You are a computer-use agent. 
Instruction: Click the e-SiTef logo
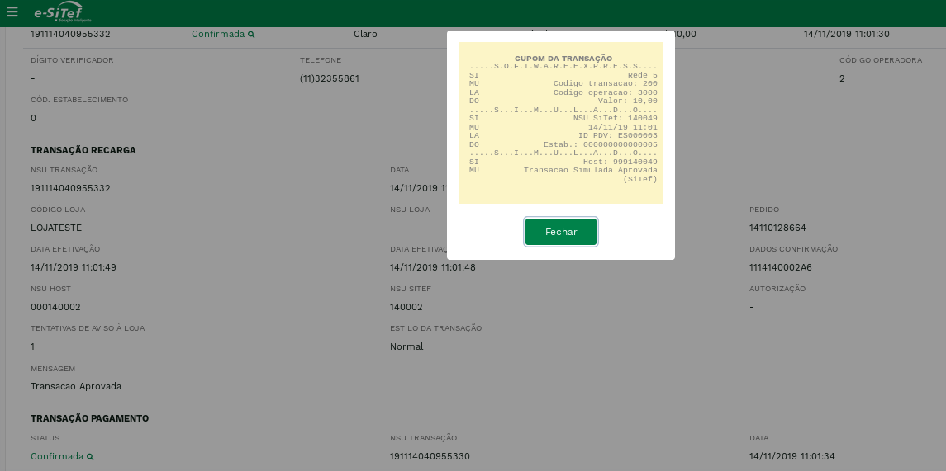click(x=63, y=12)
